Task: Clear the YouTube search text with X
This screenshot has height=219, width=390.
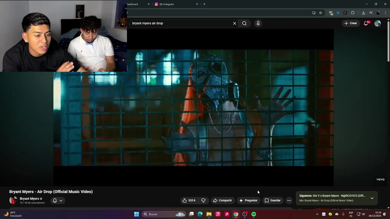Action: pyautogui.click(x=235, y=23)
